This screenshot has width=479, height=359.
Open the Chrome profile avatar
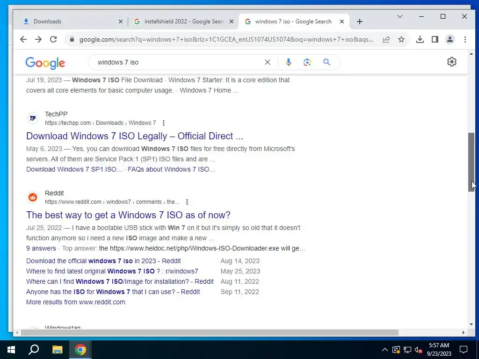coord(450,39)
